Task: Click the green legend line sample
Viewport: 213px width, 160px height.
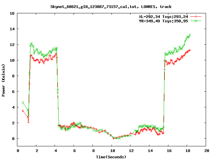Action: pos(196,21)
